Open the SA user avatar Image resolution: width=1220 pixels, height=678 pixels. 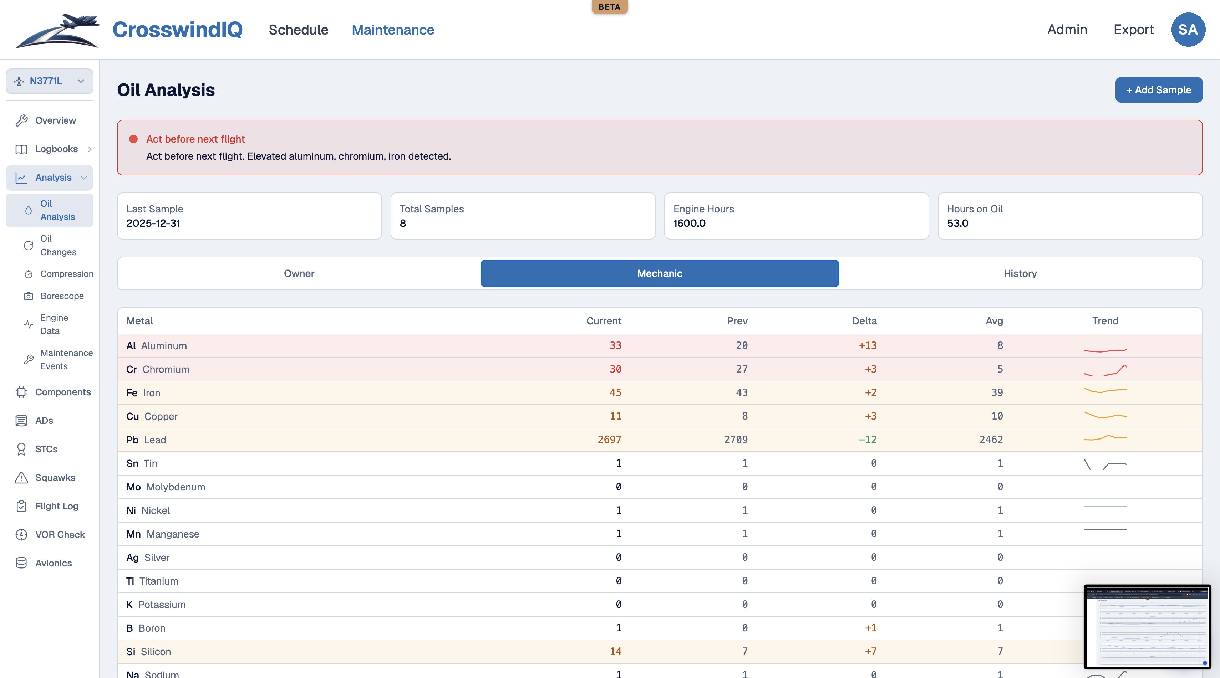point(1188,30)
